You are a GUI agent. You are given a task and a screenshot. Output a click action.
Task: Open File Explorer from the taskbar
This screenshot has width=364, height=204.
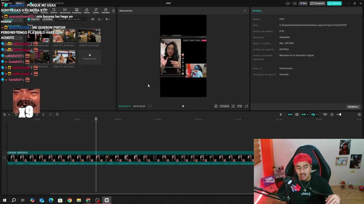click(79, 200)
